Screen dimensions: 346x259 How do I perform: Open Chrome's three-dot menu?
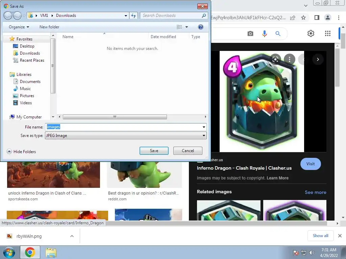[339, 18]
